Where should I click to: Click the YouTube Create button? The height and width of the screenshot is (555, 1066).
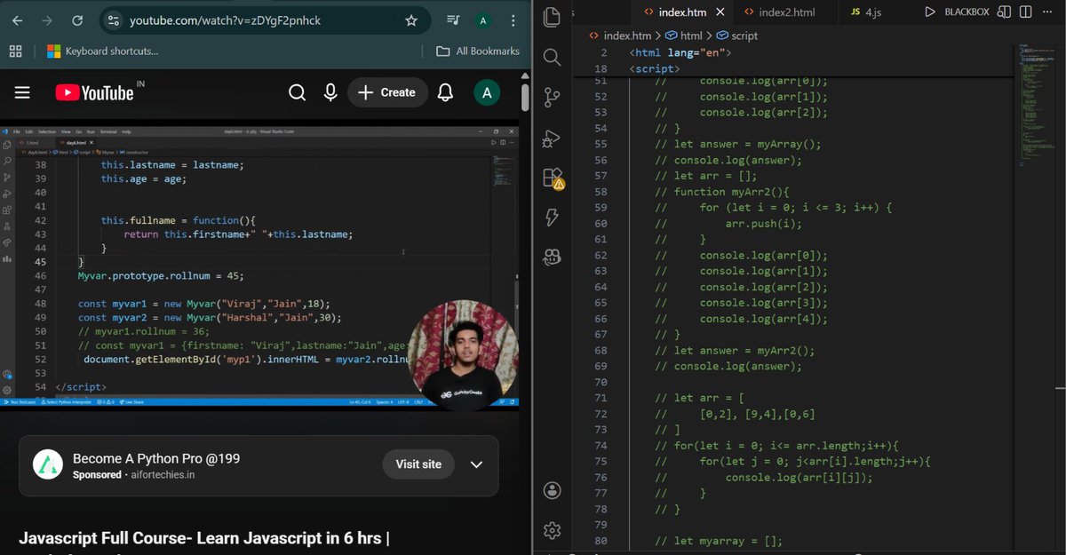coord(387,92)
